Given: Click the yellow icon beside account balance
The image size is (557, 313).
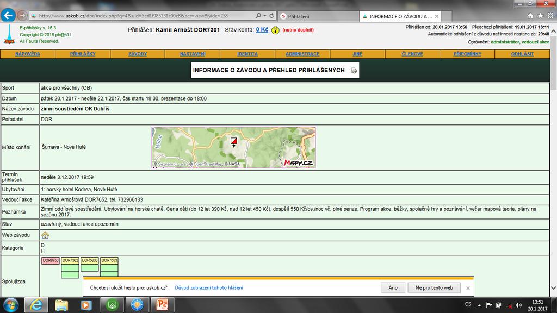Looking at the screenshot, I should pos(275,30).
